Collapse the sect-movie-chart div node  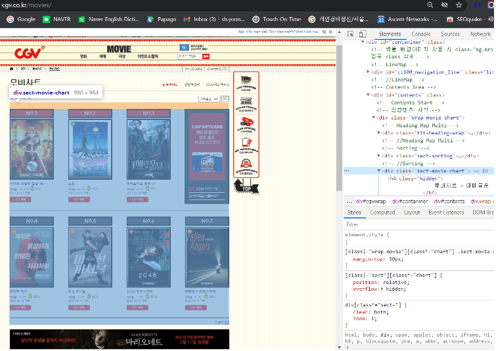pyautogui.click(x=378, y=171)
